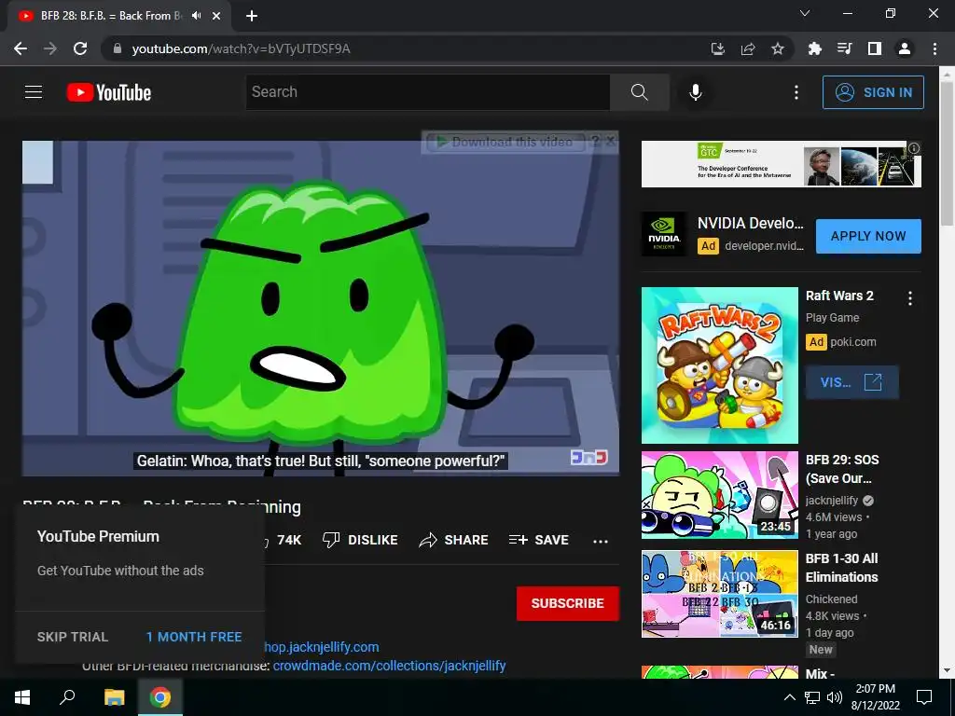Open Chrome profile avatar
This screenshot has width=955, height=716.
[x=905, y=48]
